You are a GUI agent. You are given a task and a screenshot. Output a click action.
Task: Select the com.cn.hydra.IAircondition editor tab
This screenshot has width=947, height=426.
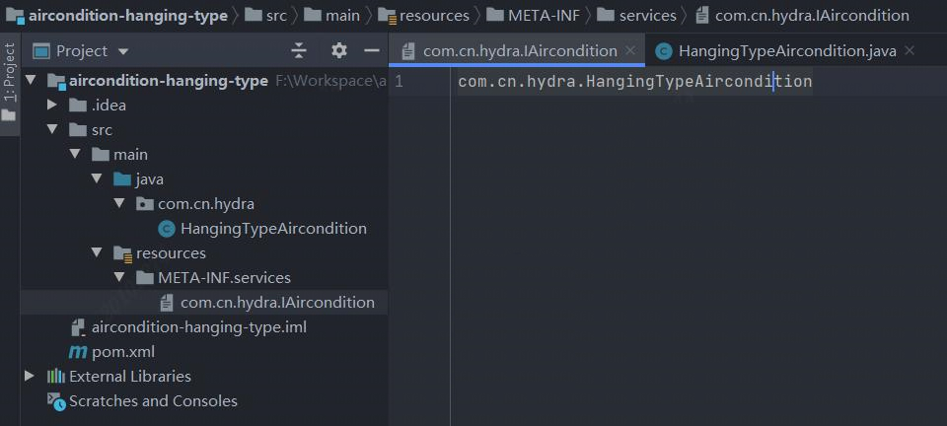(520, 51)
